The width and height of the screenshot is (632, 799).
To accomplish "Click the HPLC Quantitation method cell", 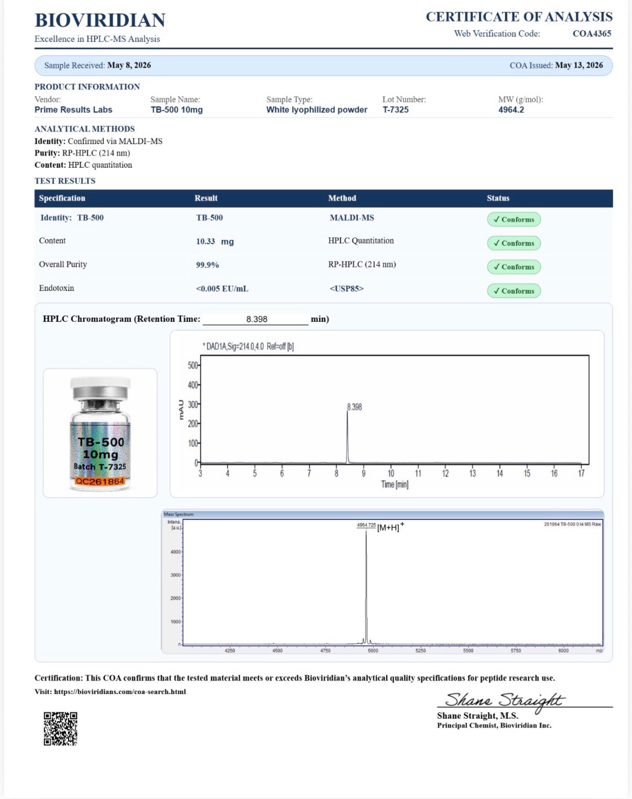I will [x=361, y=241].
